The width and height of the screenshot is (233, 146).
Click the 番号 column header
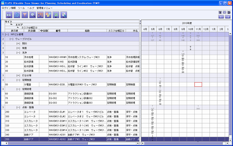(x=58, y=31)
